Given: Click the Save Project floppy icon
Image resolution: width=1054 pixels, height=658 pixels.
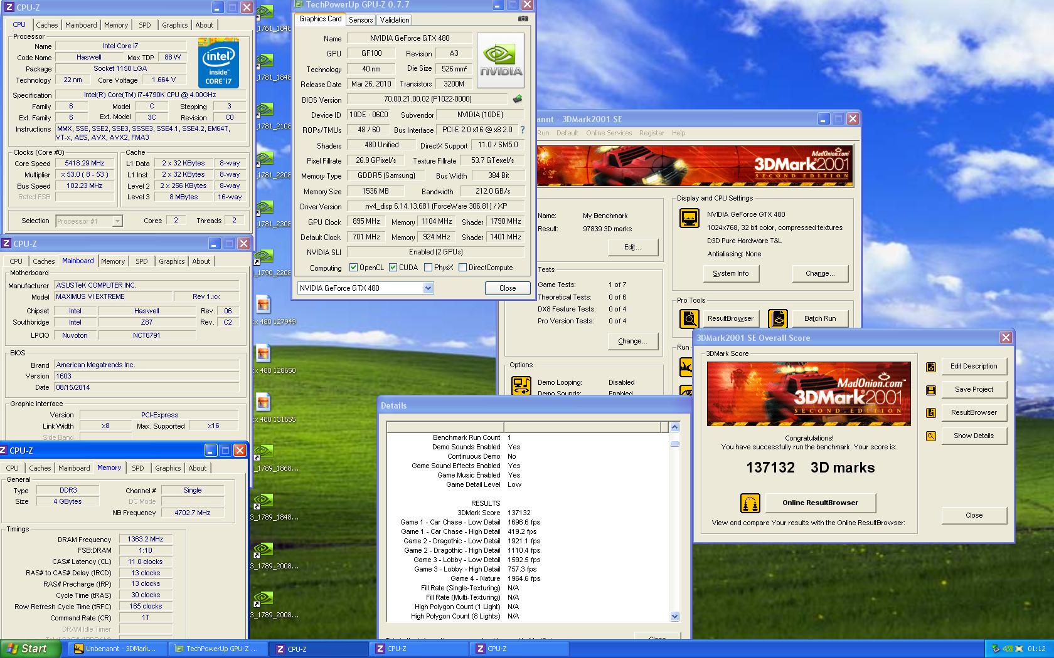Looking at the screenshot, I should pyautogui.click(x=931, y=390).
